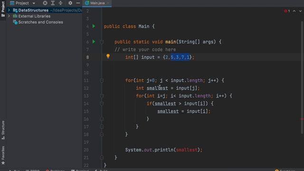This screenshot has width=304, height=171.
Task: Collapse outer for loop fold on line 11
Action: coord(102,80)
